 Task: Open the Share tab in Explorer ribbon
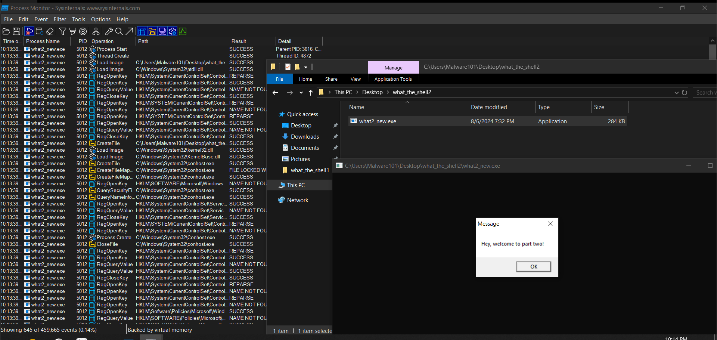point(331,79)
